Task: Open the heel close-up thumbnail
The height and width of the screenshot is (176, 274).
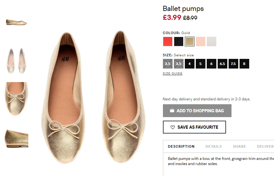Action: click(x=17, y=139)
